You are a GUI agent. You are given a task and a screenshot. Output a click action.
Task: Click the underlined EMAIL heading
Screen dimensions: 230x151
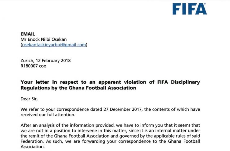[x=28, y=34]
